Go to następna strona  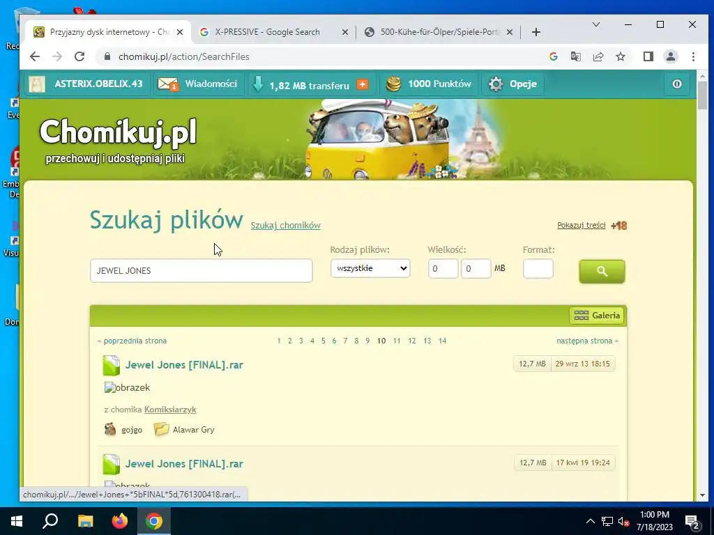tap(587, 341)
